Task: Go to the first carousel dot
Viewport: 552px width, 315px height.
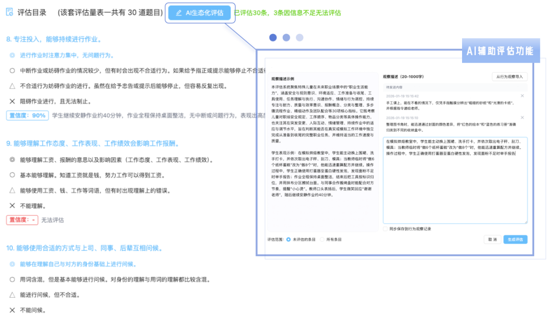Action: (273, 38)
